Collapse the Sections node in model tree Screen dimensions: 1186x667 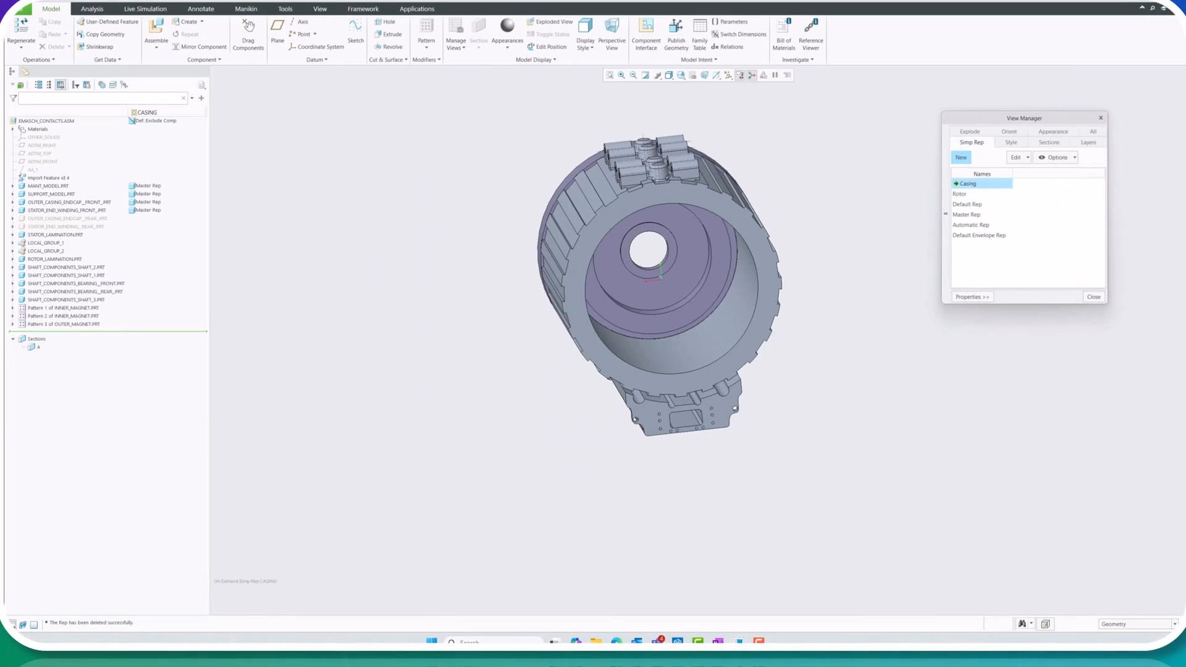point(12,339)
